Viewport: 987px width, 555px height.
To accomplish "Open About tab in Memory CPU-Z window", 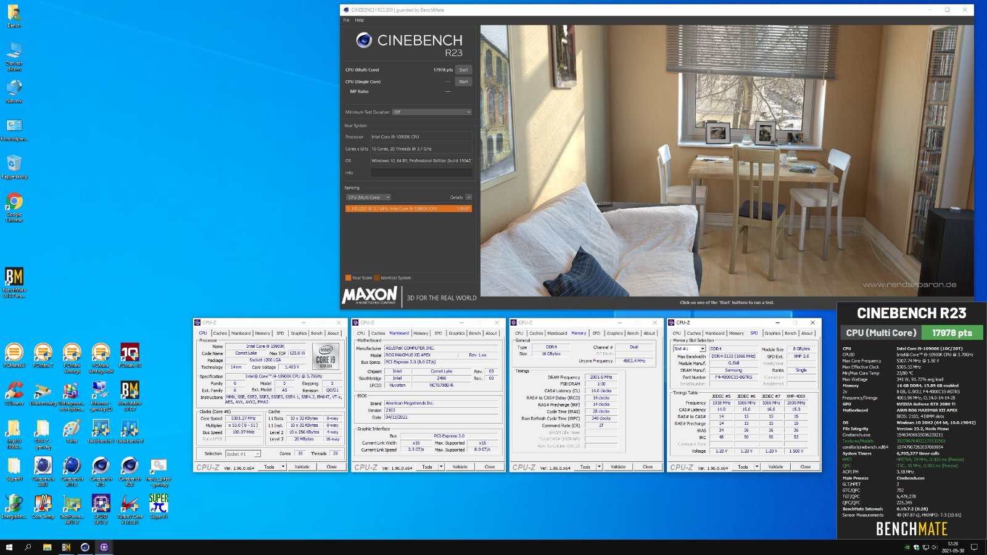I will pos(649,333).
